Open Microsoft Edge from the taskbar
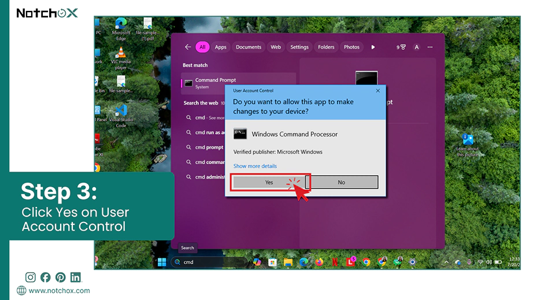533x300 pixels. point(303,262)
